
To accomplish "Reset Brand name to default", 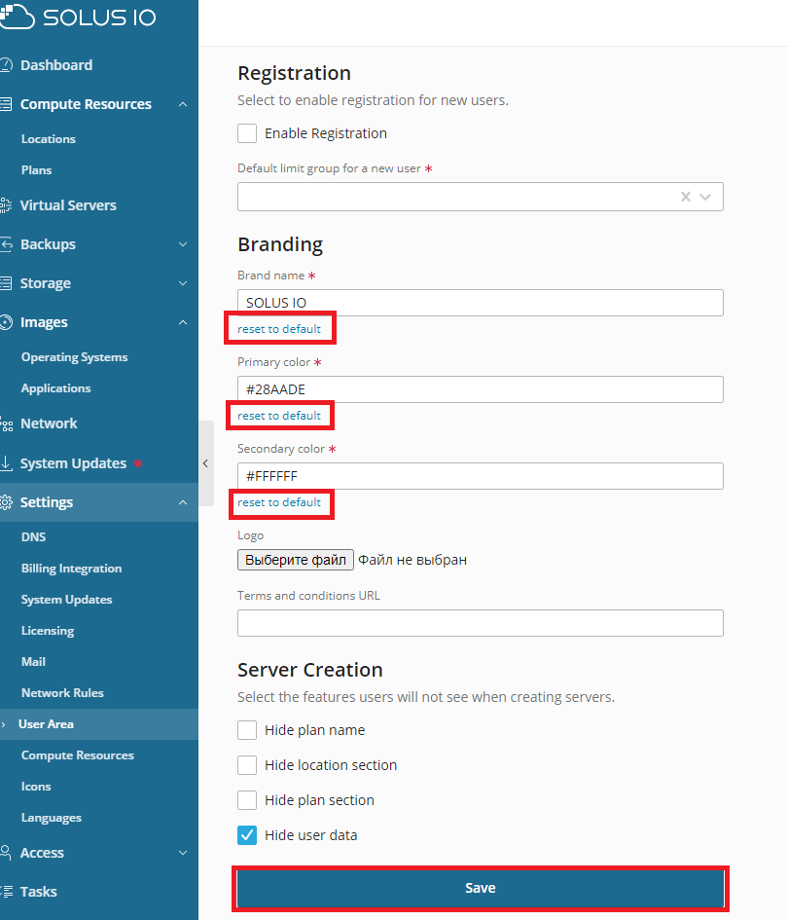I will [x=279, y=329].
